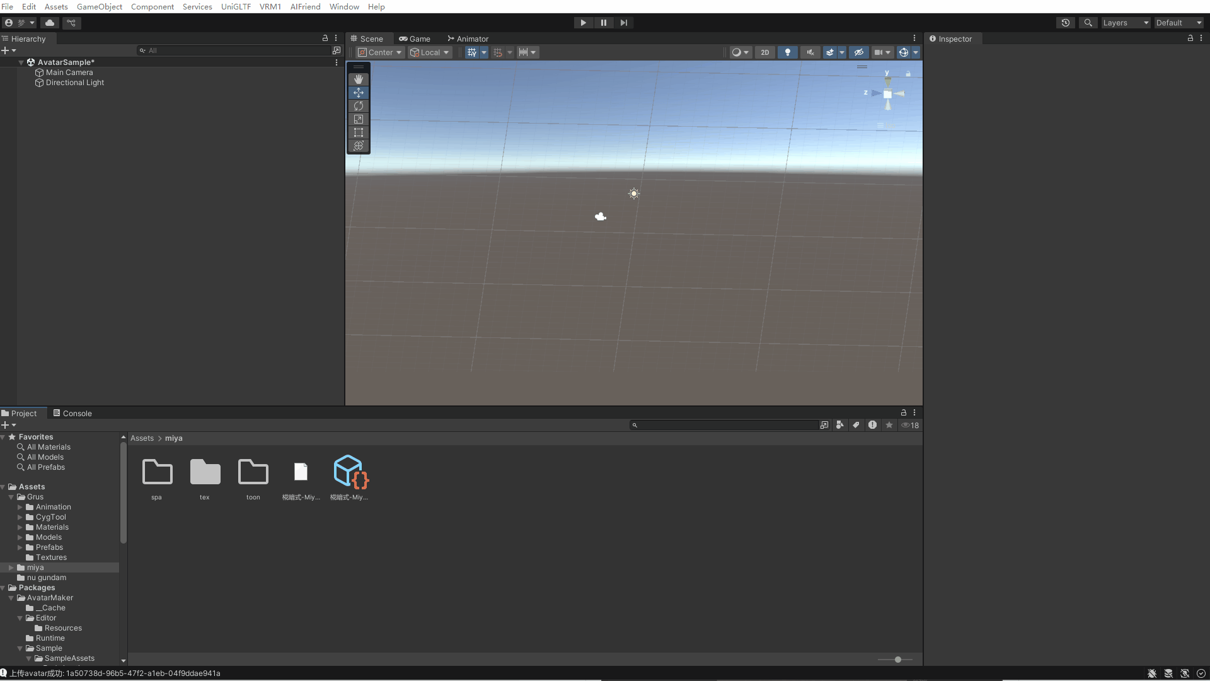Toggle scene audio mute button
This screenshot has width=1210, height=681.
point(810,52)
